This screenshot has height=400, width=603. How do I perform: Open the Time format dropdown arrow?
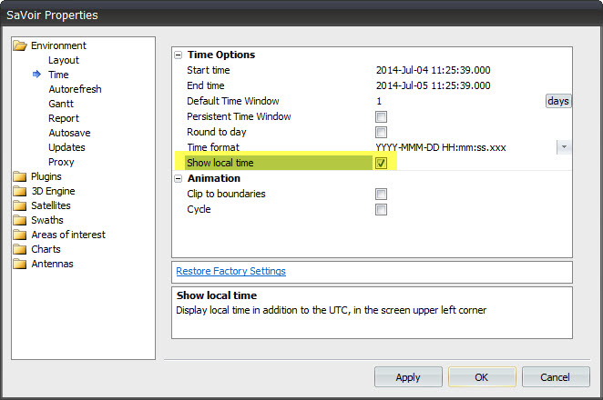(564, 147)
